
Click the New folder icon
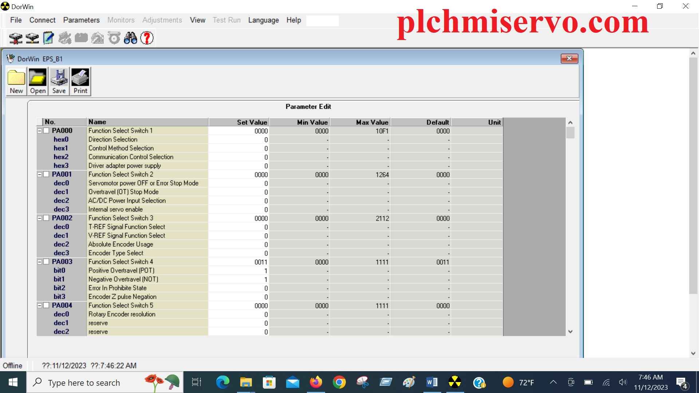[16, 82]
